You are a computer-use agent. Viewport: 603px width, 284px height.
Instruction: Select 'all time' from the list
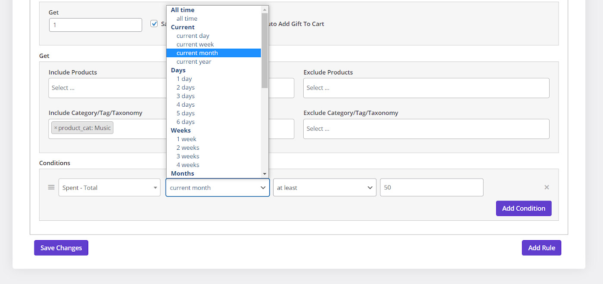(187, 19)
